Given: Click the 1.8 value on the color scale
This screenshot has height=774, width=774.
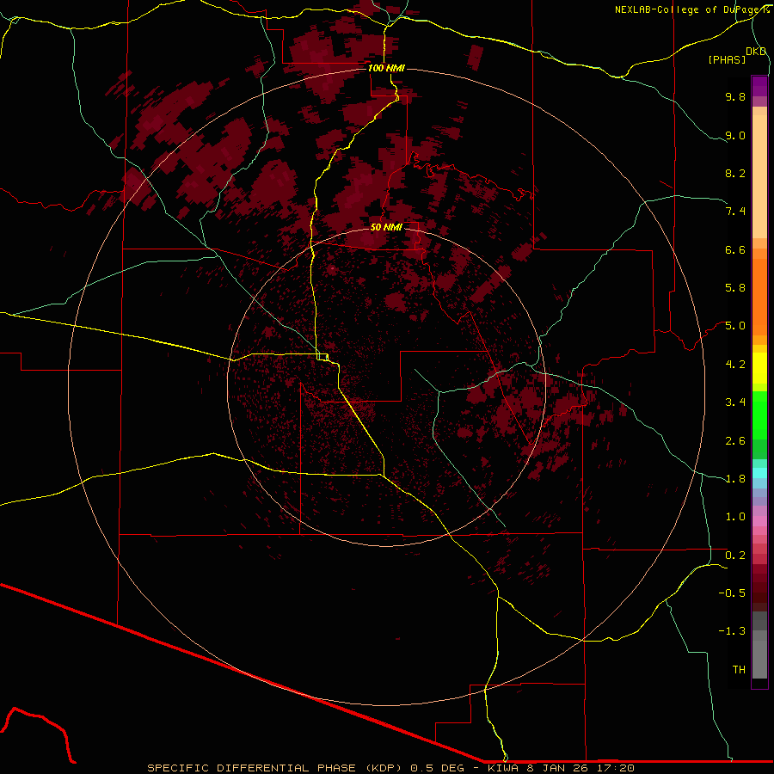Looking at the screenshot, I should coord(735,479).
